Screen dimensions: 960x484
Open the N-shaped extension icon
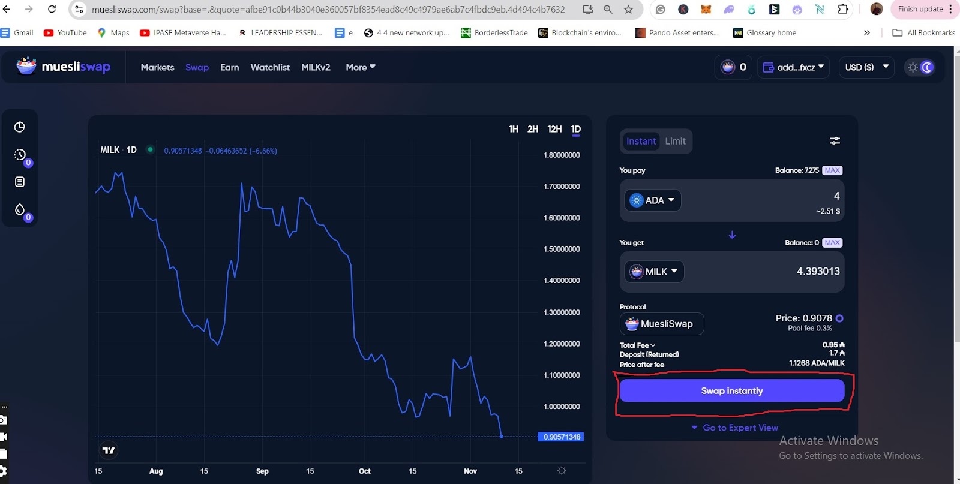820,9
